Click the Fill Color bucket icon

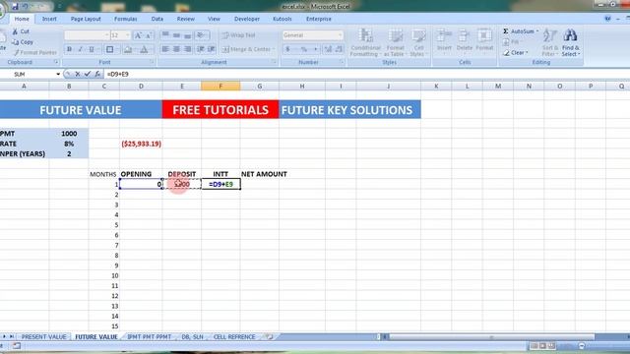[x=128, y=49]
